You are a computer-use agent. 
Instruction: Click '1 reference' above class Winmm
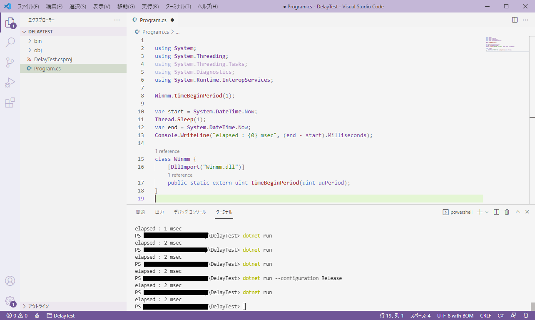pyautogui.click(x=167, y=151)
